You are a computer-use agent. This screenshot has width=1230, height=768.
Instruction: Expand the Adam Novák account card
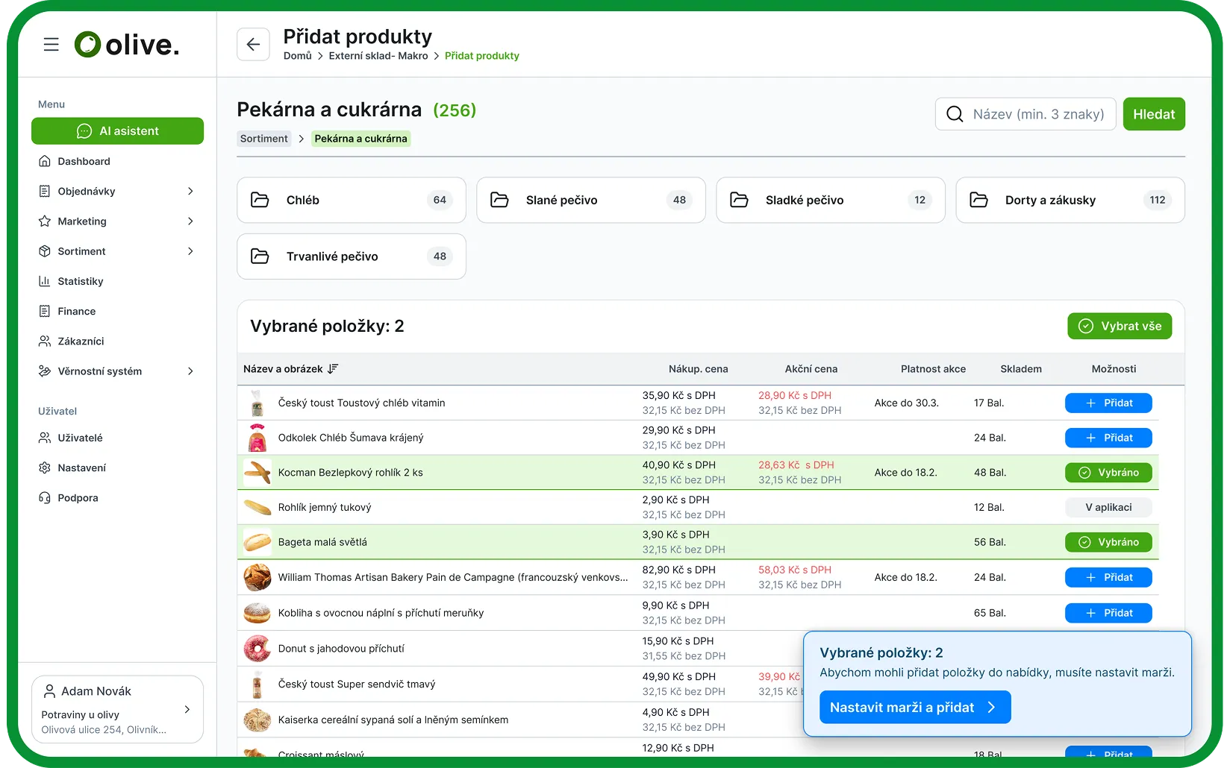click(187, 710)
